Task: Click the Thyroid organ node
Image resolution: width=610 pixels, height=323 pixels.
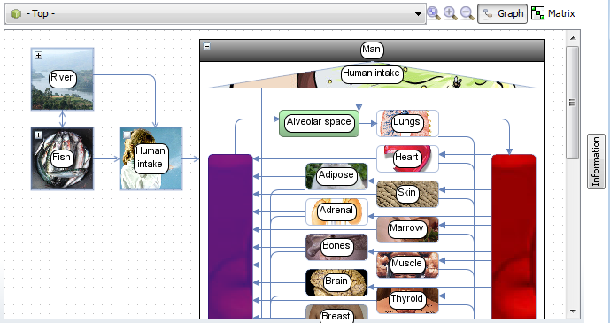Action: point(407,300)
